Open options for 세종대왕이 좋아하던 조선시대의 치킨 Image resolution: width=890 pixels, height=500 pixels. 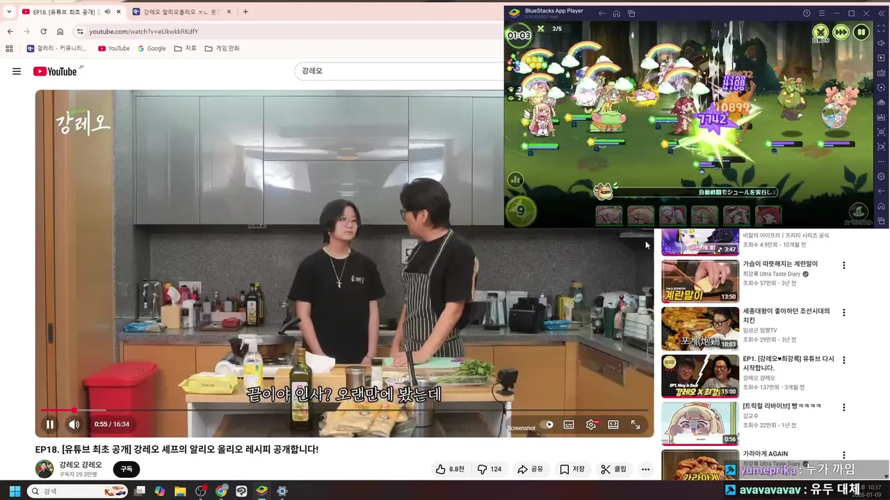844,312
